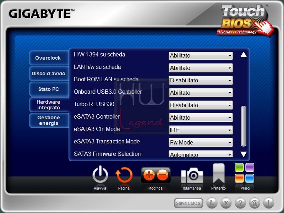
Task: Open the Overclock tab
Action: [x=49, y=58]
